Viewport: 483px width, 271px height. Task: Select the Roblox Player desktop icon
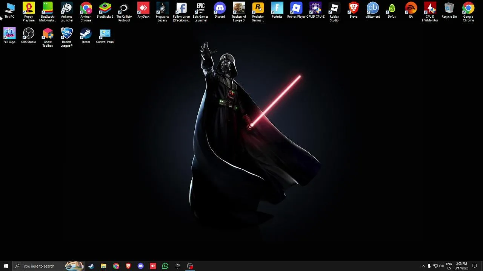pos(296,11)
